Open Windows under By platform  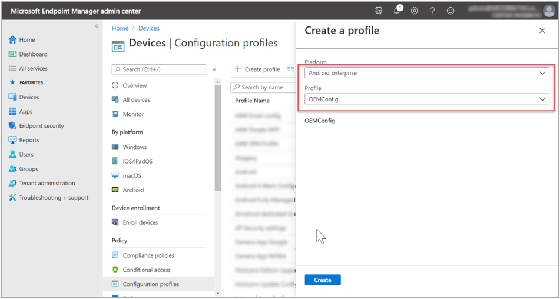coord(134,147)
